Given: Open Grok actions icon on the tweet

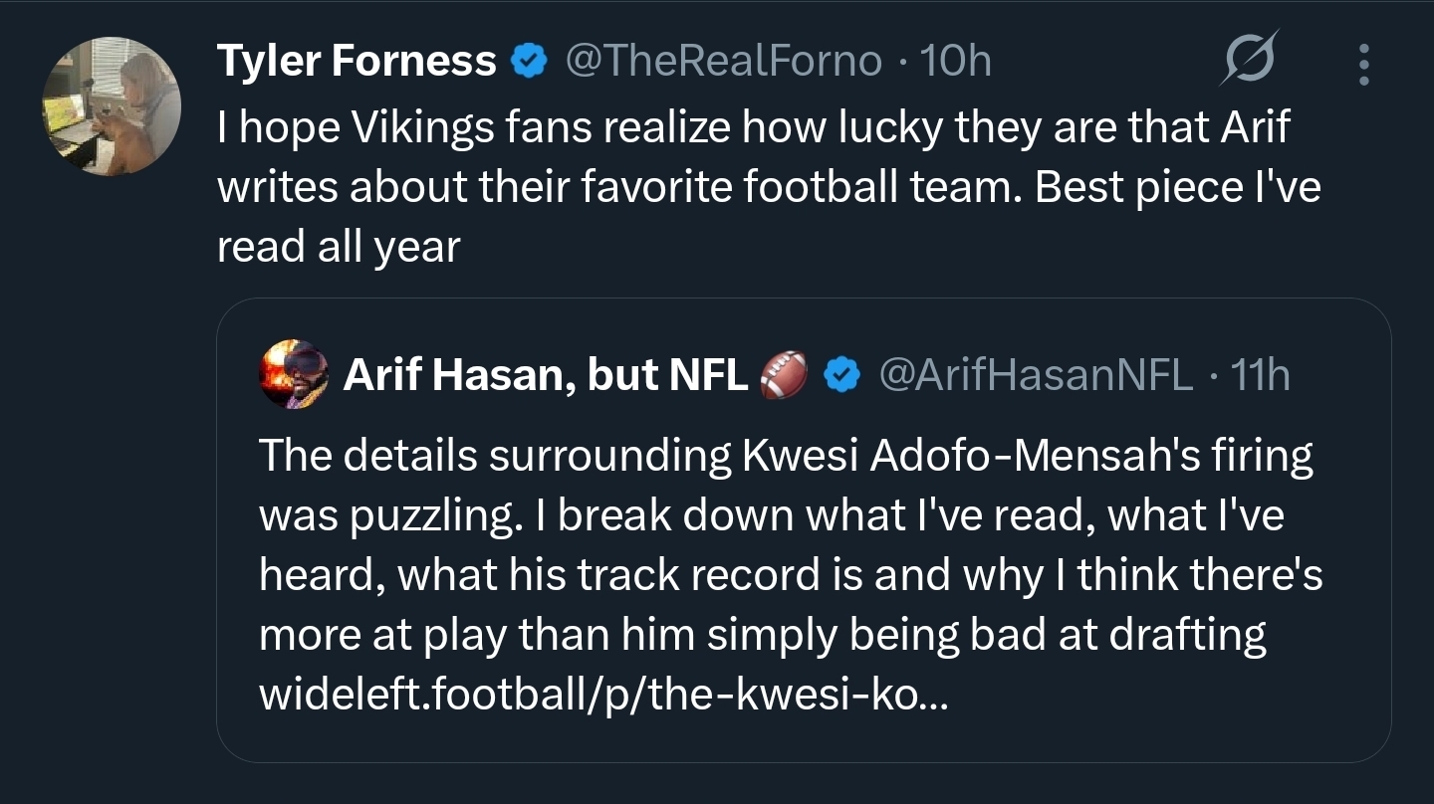Looking at the screenshot, I should 1250,64.
